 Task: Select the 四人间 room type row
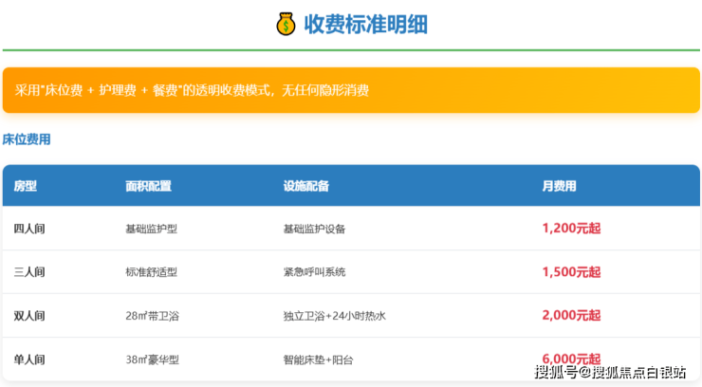tap(29, 229)
